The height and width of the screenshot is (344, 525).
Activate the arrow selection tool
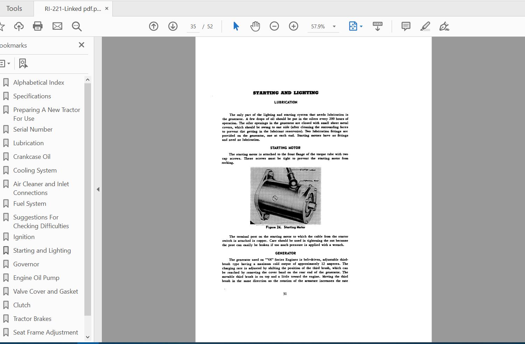coord(236,26)
